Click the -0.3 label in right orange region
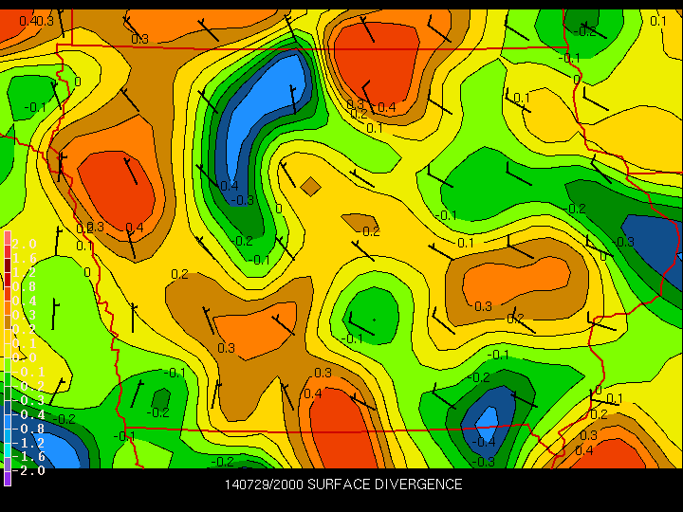 pos(483,306)
